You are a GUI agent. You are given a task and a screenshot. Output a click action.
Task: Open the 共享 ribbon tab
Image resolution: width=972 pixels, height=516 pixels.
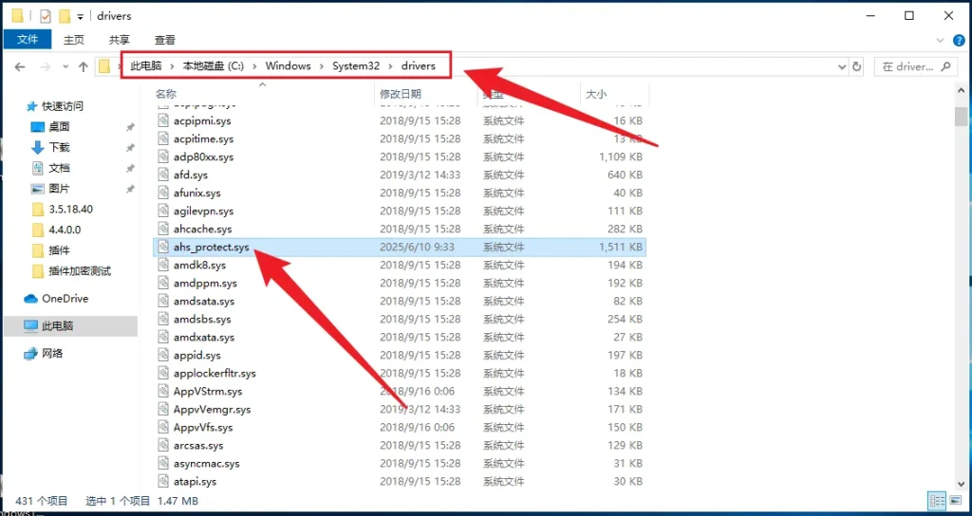(x=120, y=40)
